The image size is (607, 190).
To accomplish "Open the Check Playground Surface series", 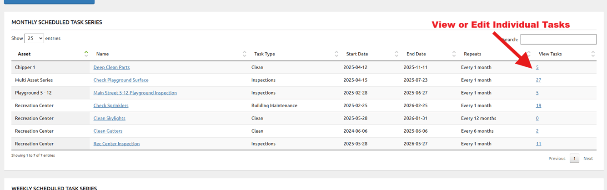I will [121, 80].
